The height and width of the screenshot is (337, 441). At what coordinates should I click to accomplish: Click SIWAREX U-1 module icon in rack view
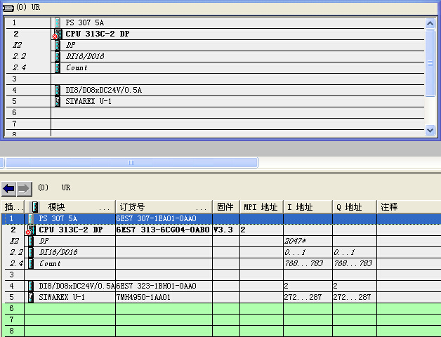tap(58, 101)
